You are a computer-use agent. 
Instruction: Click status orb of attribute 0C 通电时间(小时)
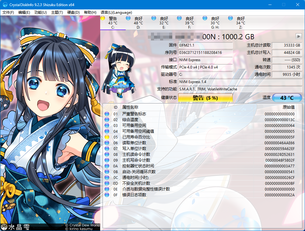(107, 177)
